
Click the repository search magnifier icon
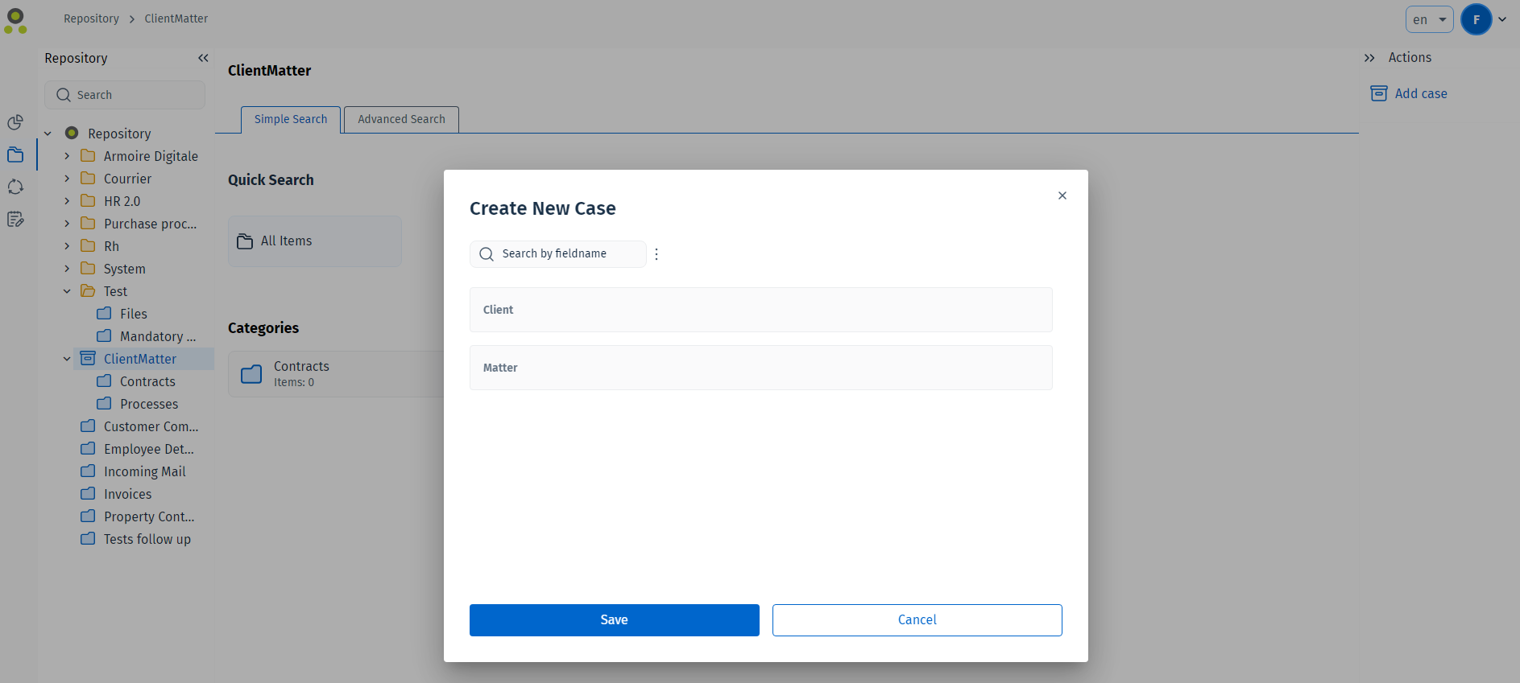tap(64, 95)
